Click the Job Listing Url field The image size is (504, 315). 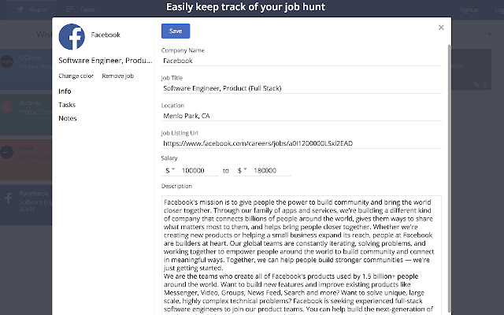coord(301,143)
